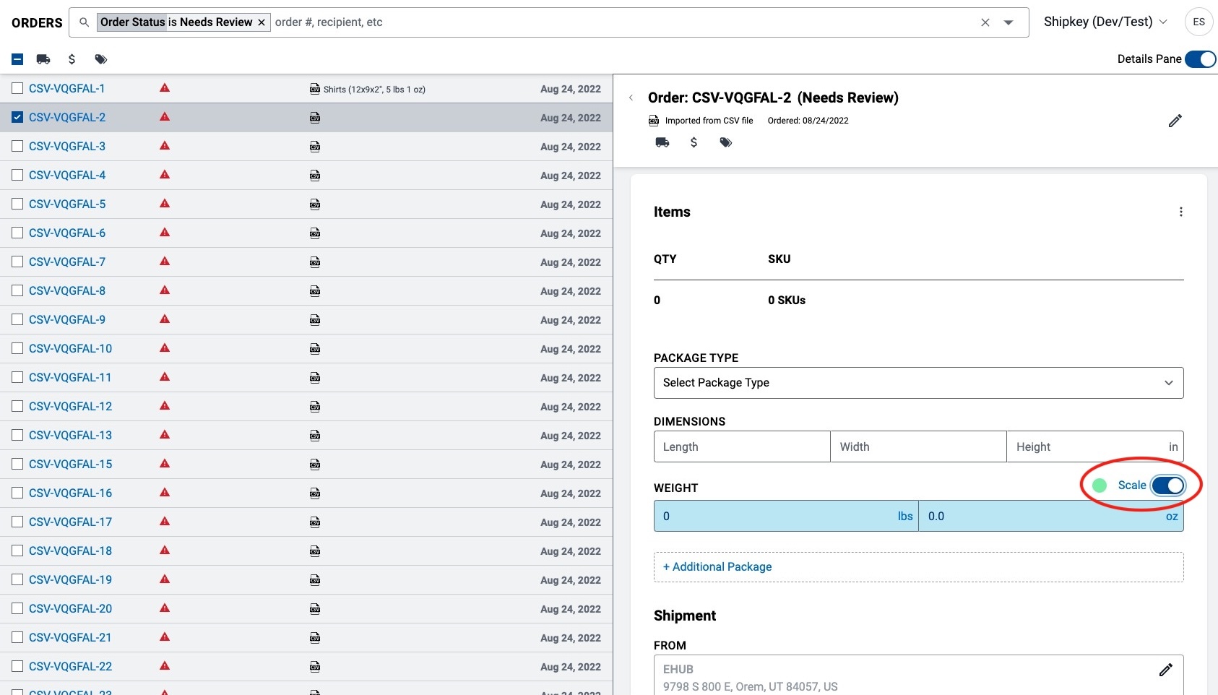Toggle the select-all orders checkbox in toolbar
1218x695 pixels.
[17, 59]
